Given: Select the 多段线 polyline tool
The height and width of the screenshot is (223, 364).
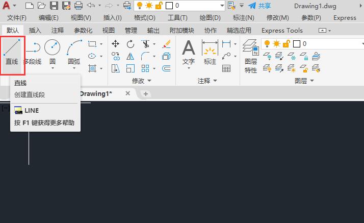Looking at the screenshot, I should (x=33, y=52).
